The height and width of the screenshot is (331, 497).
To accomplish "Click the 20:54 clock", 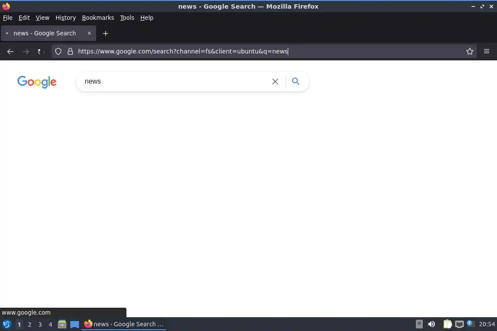I will 487,324.
